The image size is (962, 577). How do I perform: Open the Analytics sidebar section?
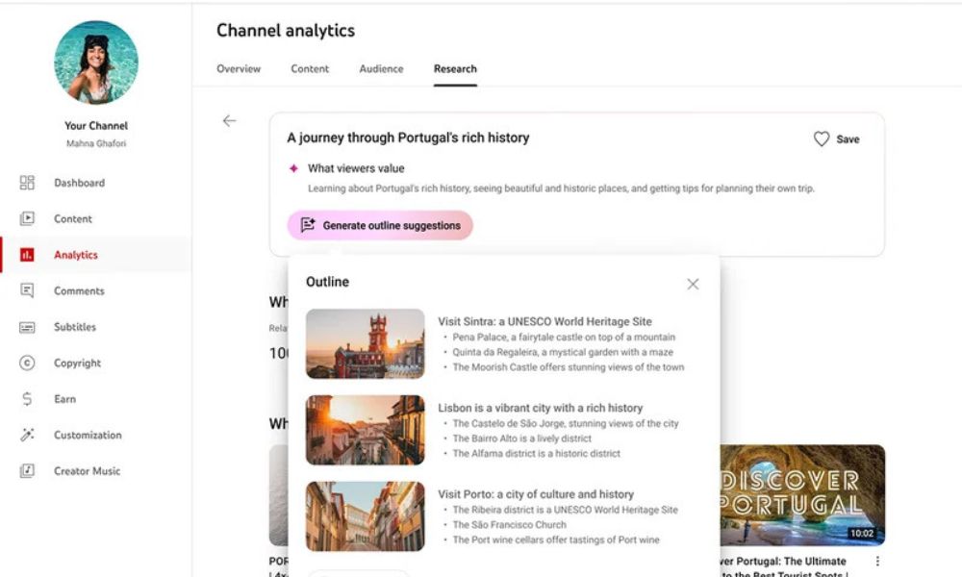coord(75,254)
